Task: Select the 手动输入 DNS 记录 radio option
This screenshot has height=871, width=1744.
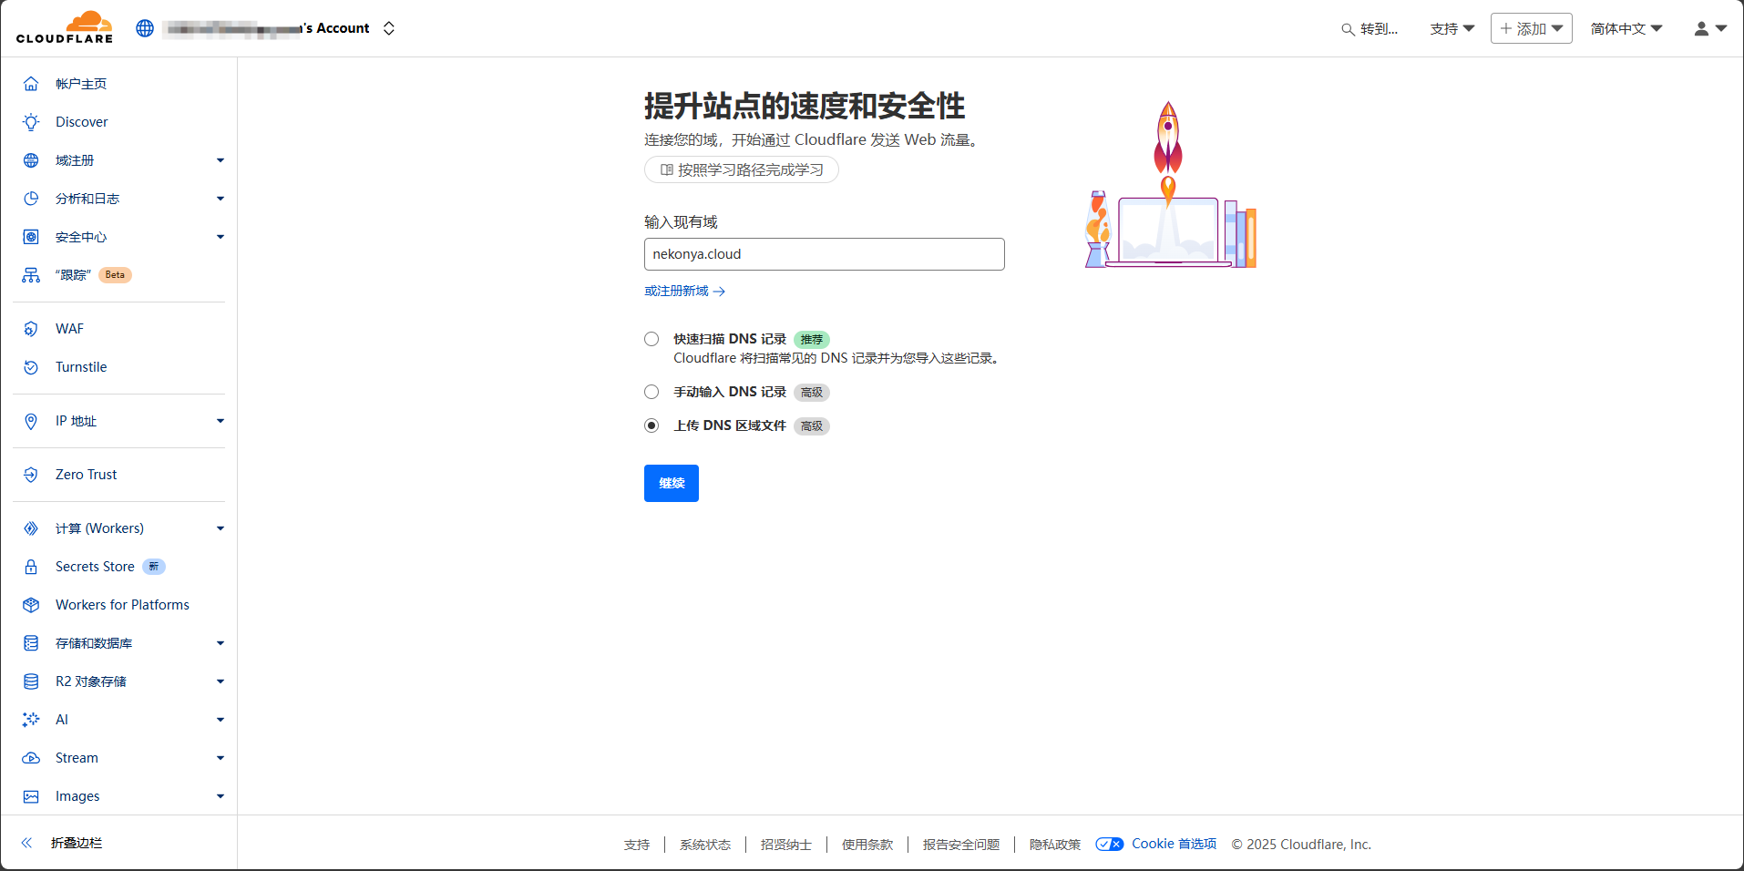Action: pyautogui.click(x=651, y=392)
